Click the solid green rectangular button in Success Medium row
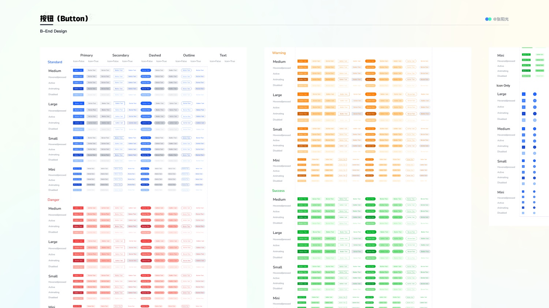The width and height of the screenshot is (549, 308). [x=303, y=199]
